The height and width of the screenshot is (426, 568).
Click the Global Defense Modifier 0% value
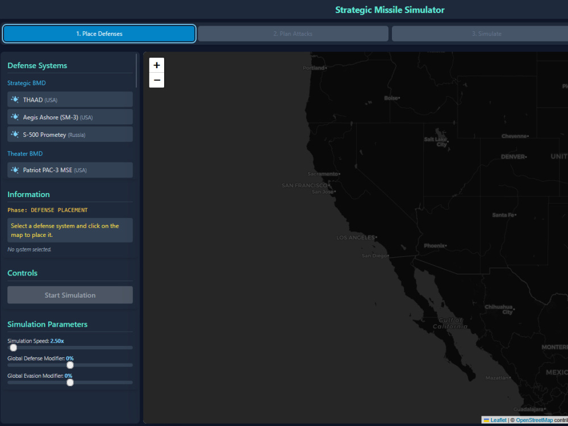(69, 358)
